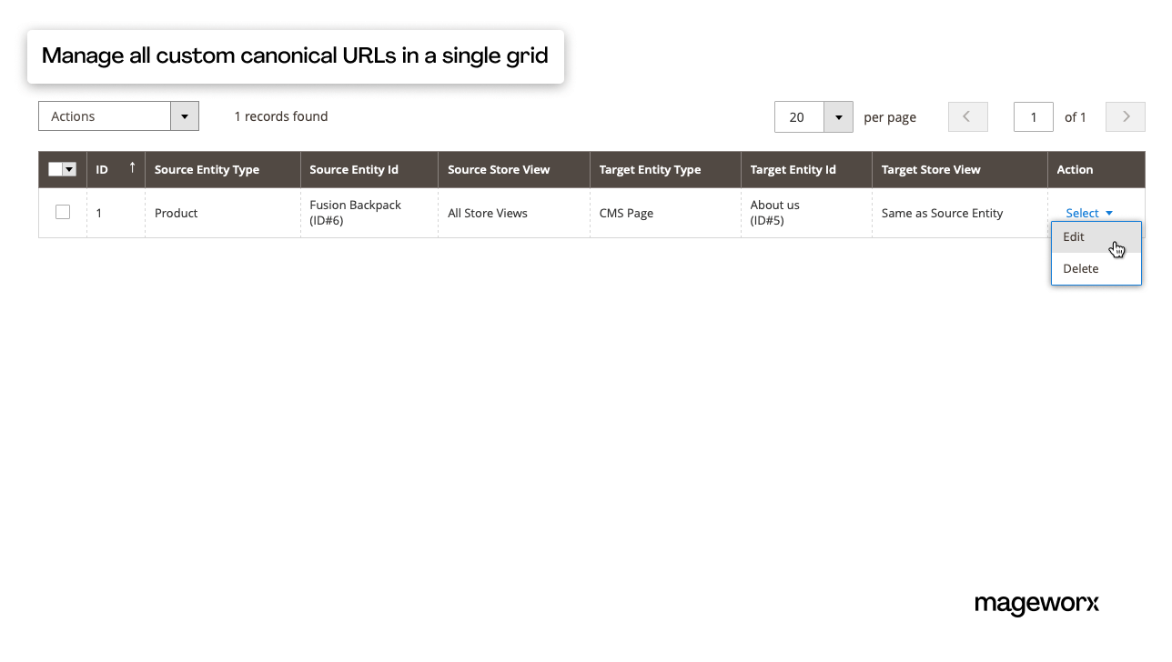Sort by Source Entity Type column
Viewport: 1172px width, 662px height.
tap(207, 169)
